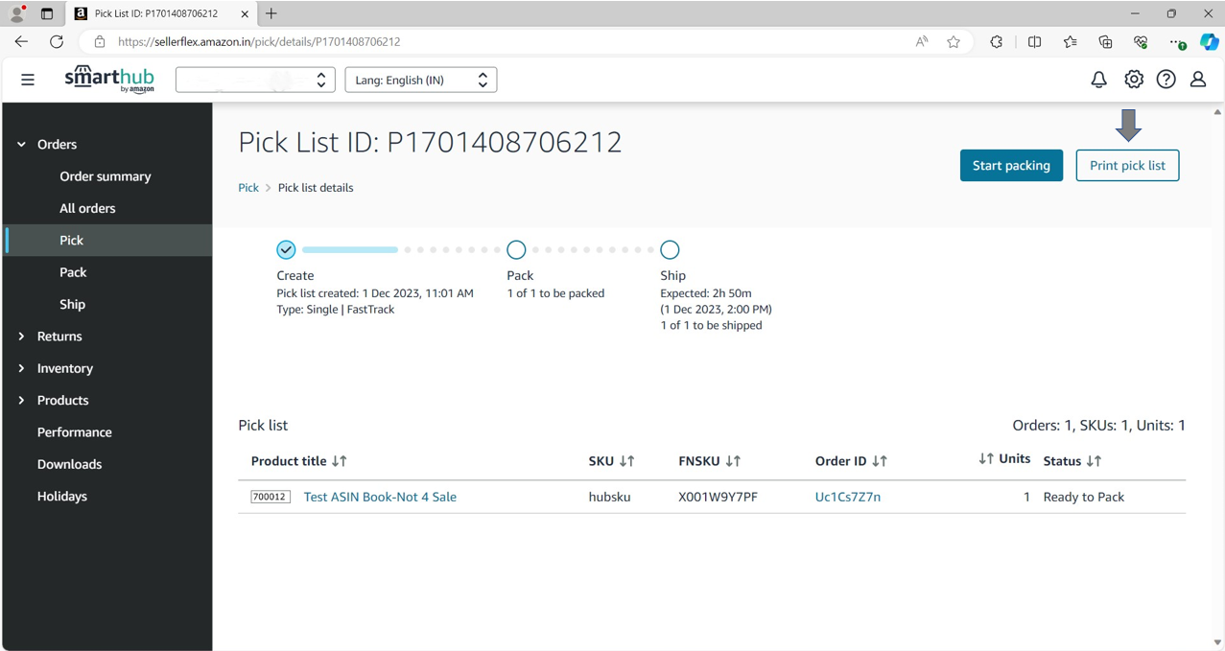Open split screen view icon
This screenshot has height=651, width=1225.
1034,41
